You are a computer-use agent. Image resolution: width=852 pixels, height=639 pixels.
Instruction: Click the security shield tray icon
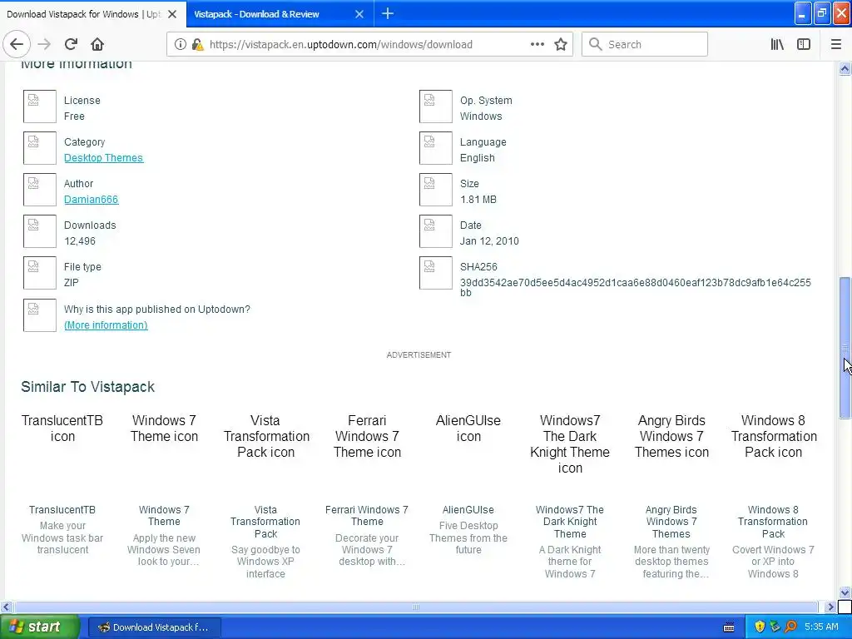point(760,627)
